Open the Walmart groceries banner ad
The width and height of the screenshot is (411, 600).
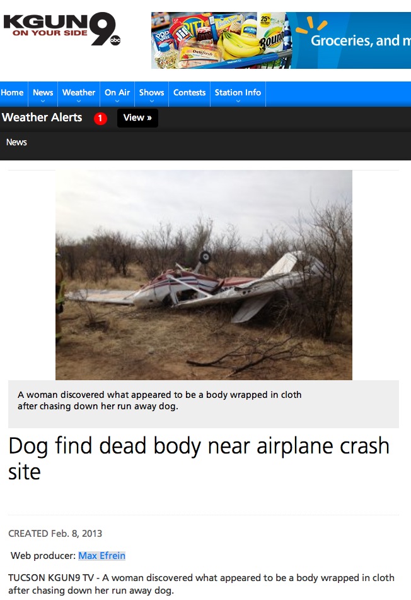point(281,40)
